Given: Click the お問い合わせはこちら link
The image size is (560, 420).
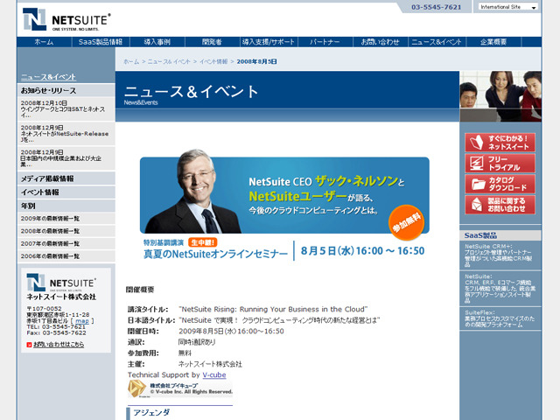Looking at the screenshot, I should pyautogui.click(x=59, y=345).
